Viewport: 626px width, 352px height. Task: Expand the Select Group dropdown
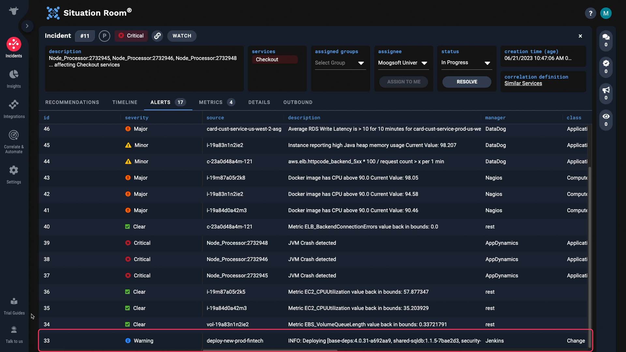coord(339,63)
